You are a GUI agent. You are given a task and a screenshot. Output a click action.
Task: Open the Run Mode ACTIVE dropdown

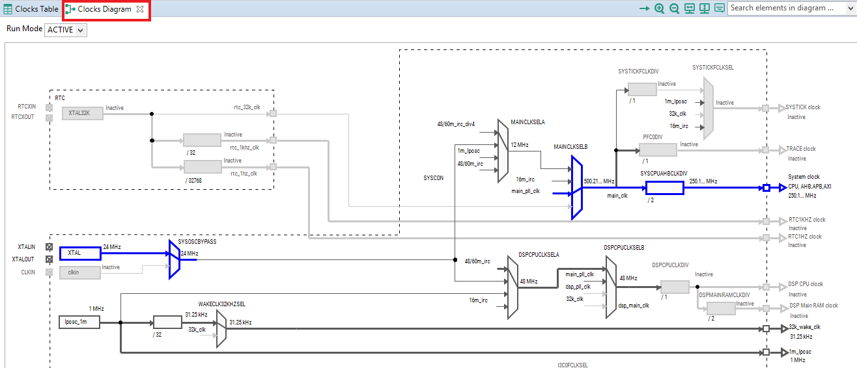coord(66,30)
